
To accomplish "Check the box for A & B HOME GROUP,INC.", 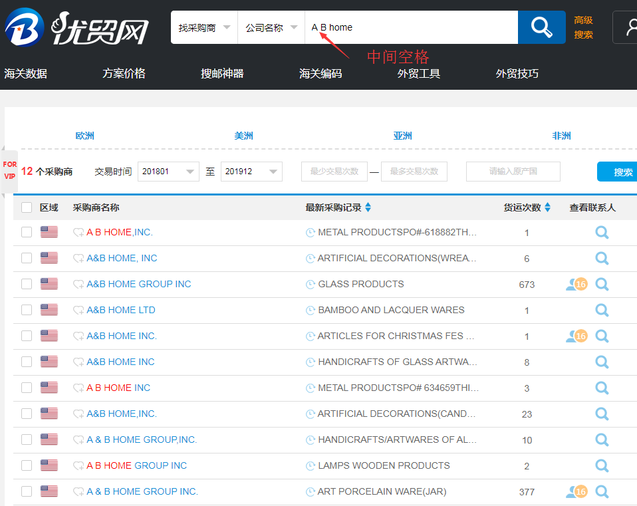I will coord(27,440).
